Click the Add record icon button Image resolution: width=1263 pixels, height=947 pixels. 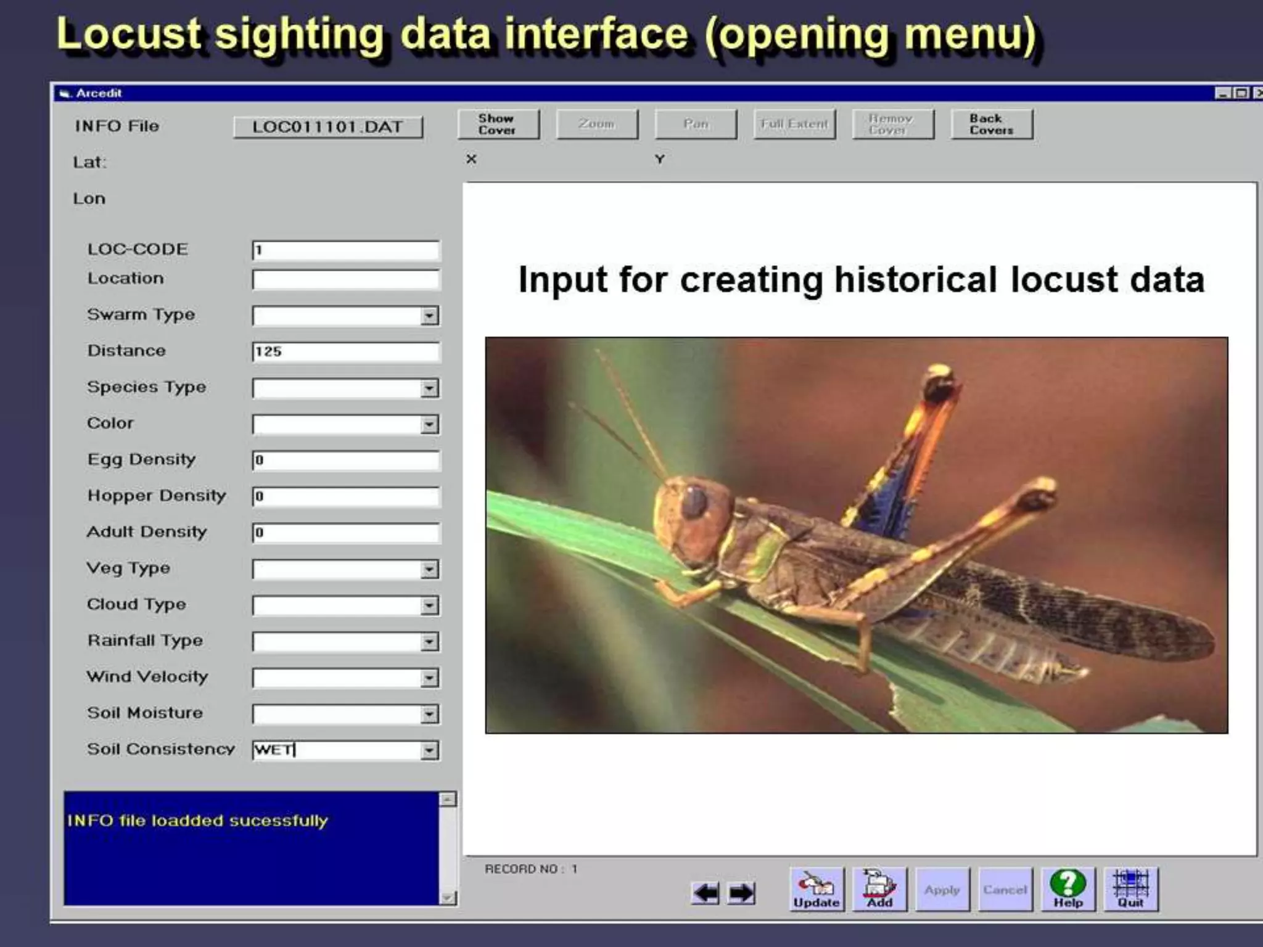pos(879,889)
